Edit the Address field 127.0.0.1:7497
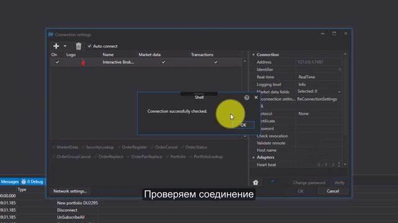Screen dimensions: 398x223 pos(318,62)
